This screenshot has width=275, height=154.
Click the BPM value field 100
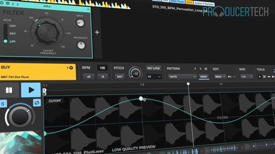point(102,68)
